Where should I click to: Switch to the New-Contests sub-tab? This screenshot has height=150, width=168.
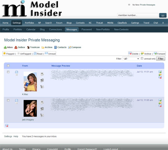tap(121, 29)
